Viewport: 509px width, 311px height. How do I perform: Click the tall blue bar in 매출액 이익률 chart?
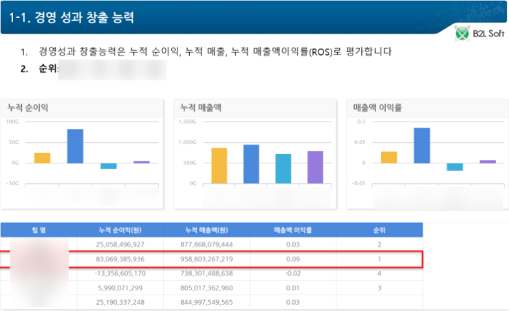pos(422,146)
